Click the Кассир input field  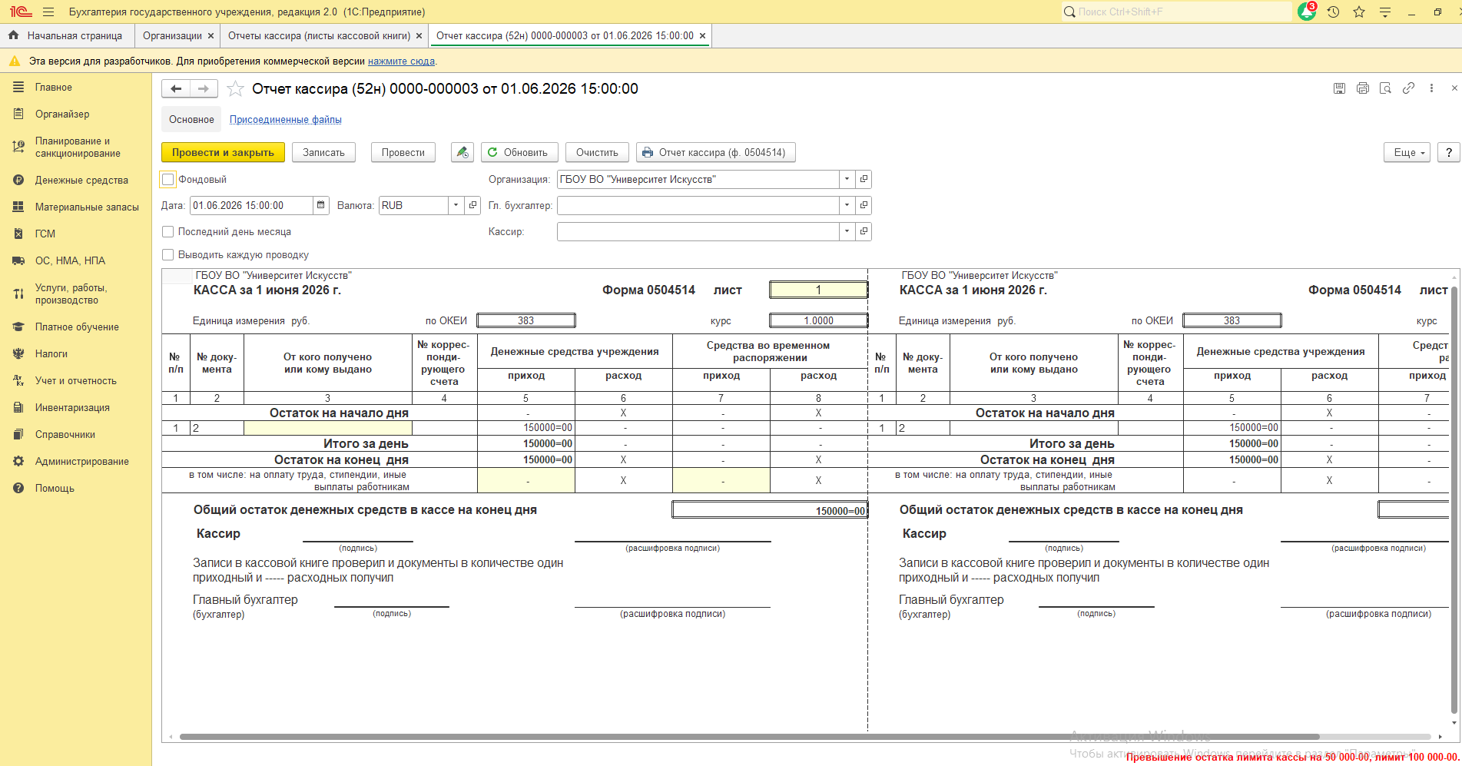pyautogui.click(x=698, y=231)
